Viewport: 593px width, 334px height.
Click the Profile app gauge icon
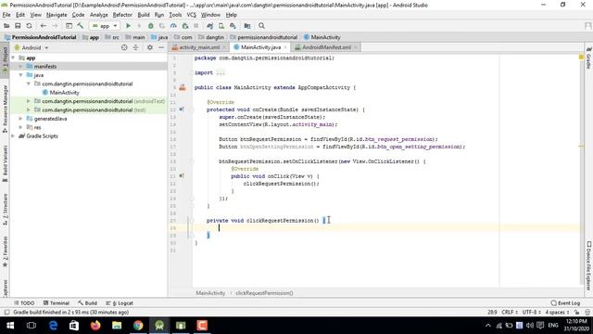pyautogui.click(x=173, y=26)
